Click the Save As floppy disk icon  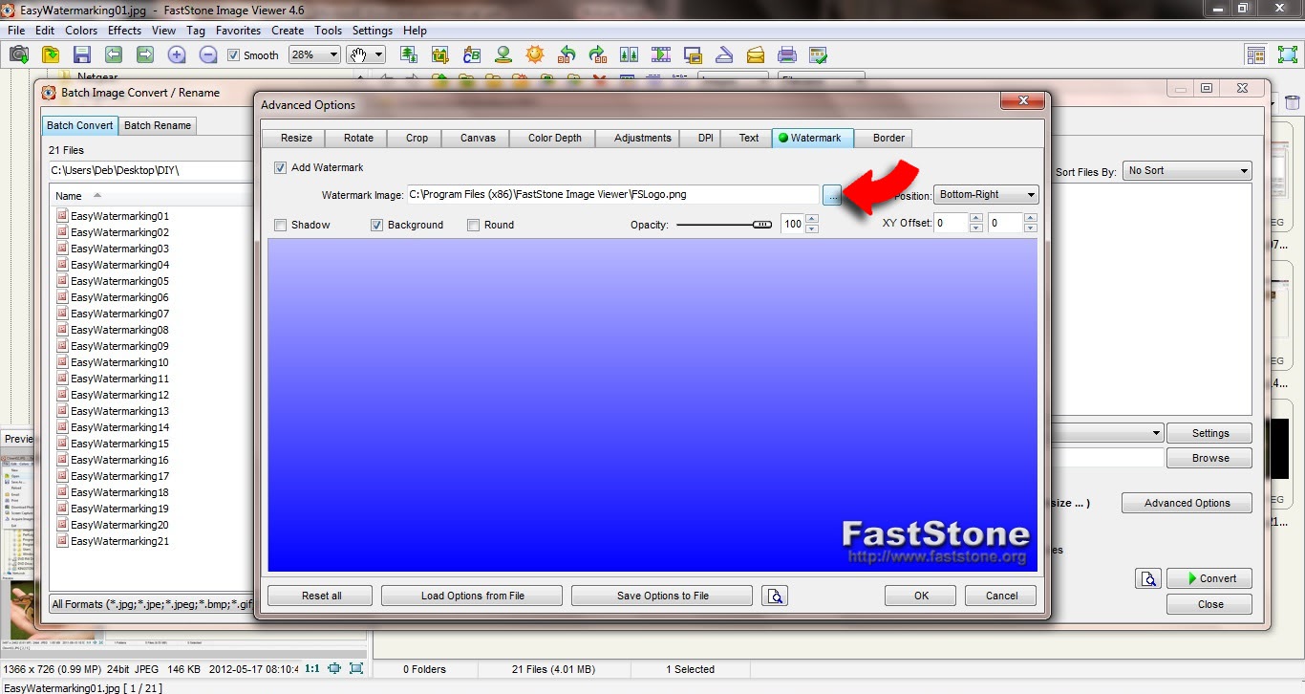[x=82, y=54]
